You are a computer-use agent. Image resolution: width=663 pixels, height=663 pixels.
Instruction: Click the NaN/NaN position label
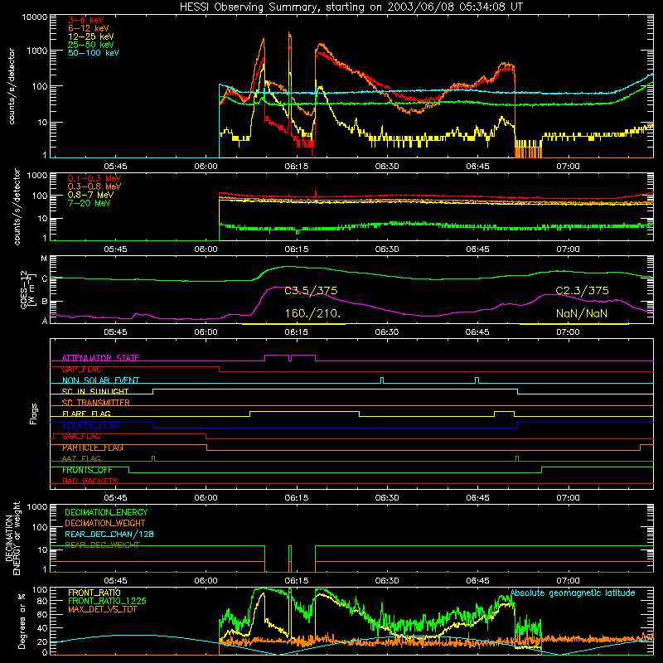point(582,313)
